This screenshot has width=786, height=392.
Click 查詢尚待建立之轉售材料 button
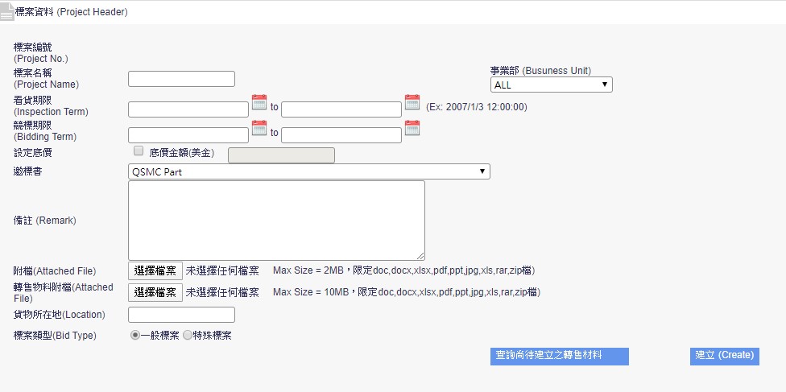coord(559,356)
